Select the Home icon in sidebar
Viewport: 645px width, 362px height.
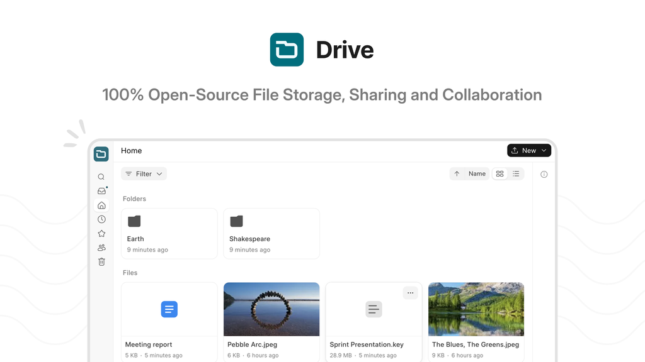(x=101, y=205)
